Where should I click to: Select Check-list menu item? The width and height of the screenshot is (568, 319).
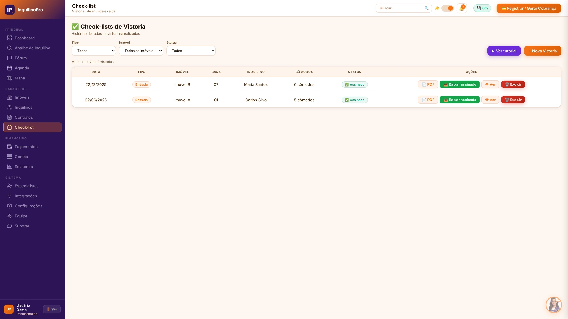(x=33, y=127)
